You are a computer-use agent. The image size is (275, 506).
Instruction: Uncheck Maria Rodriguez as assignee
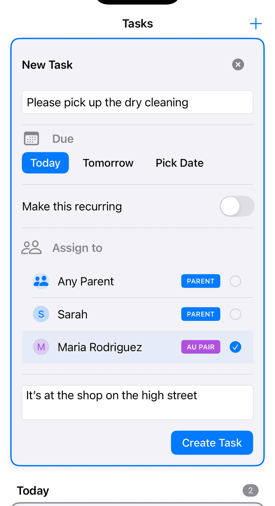point(235,347)
